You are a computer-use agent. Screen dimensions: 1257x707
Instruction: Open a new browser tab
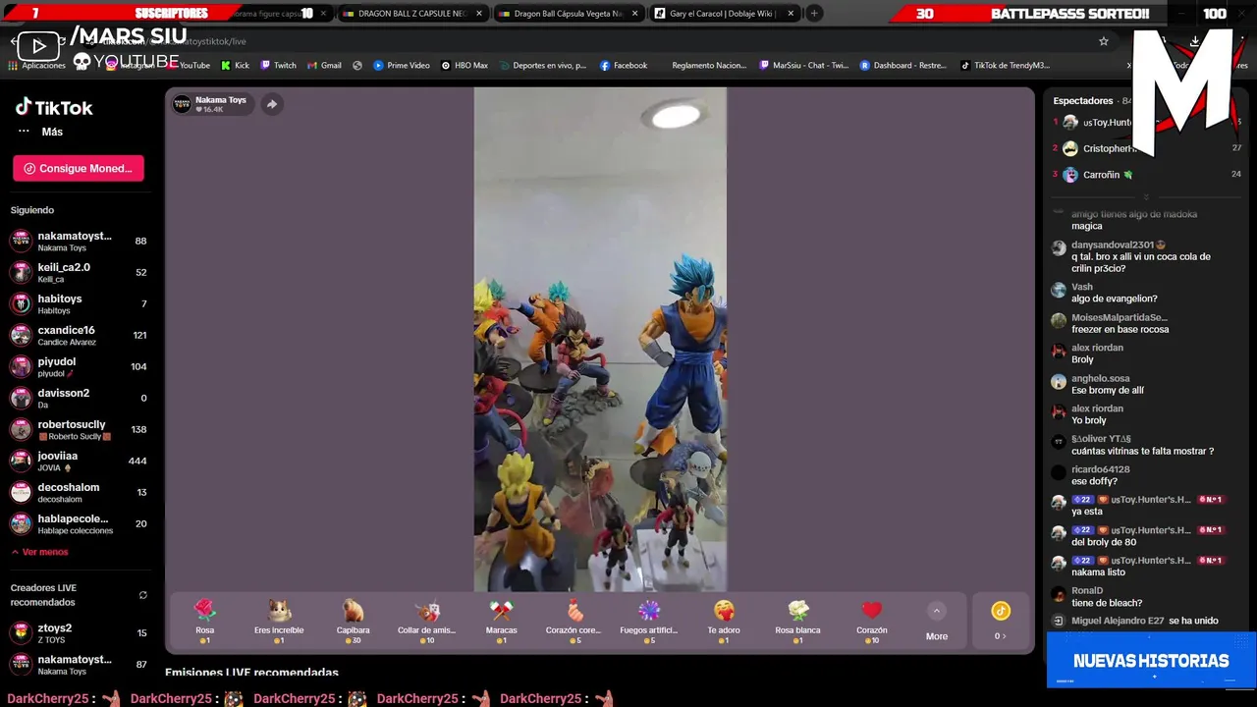tap(814, 14)
